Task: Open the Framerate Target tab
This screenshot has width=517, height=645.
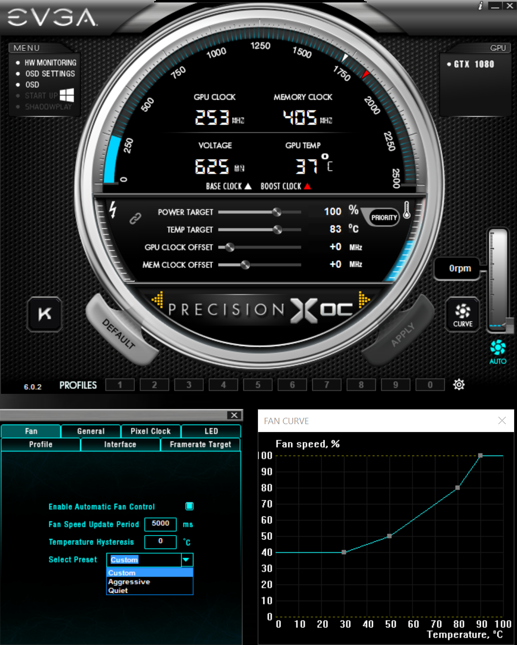Action: 200,444
